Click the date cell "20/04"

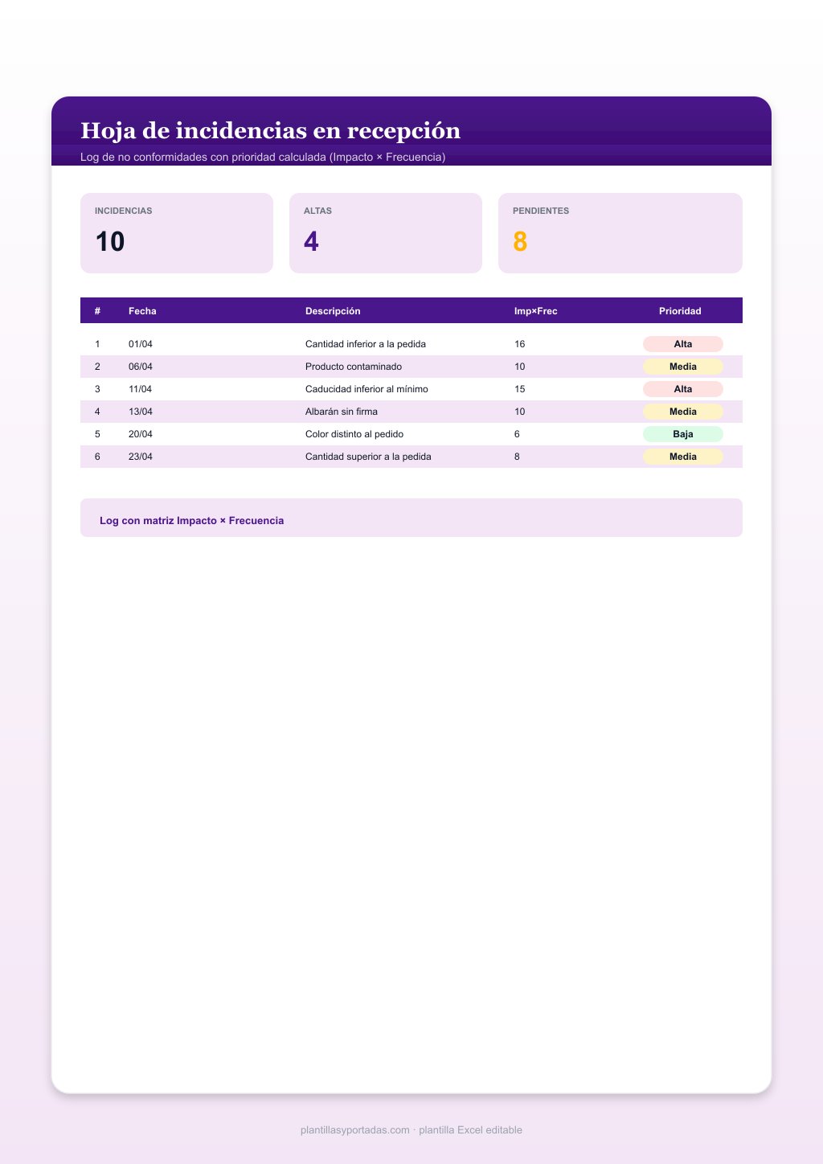tap(141, 434)
